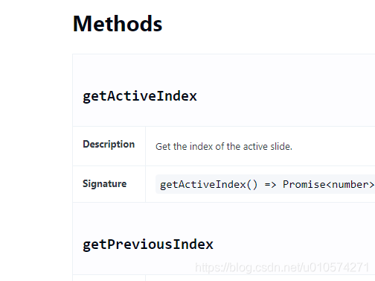Select the getActiveIndex method heading
375x281 pixels.
(140, 96)
